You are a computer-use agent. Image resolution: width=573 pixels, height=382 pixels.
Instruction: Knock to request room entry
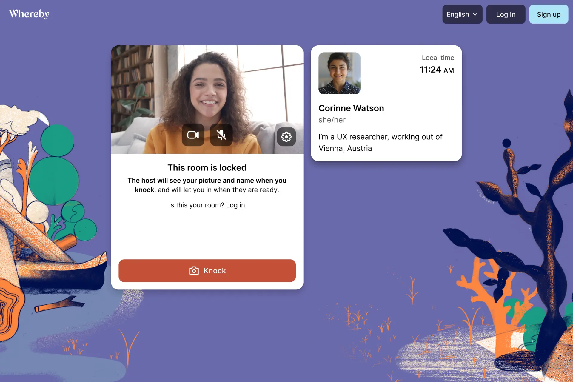tap(207, 271)
